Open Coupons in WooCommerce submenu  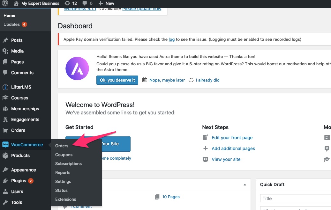[64, 155]
